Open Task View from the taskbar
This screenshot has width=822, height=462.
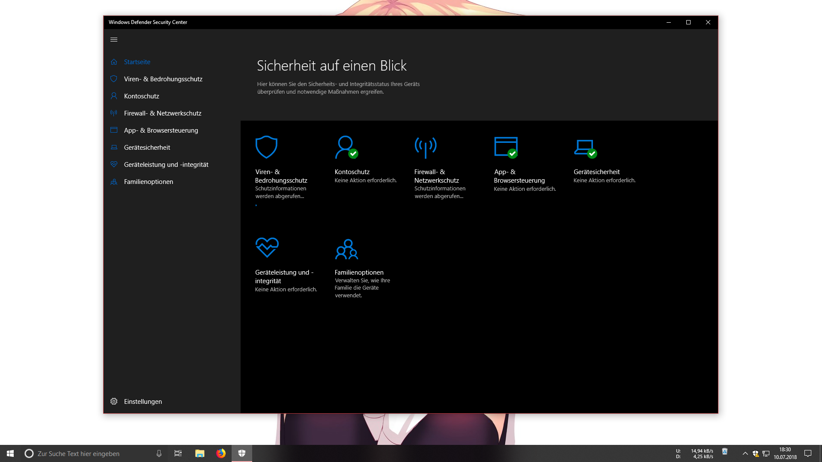tap(178, 453)
